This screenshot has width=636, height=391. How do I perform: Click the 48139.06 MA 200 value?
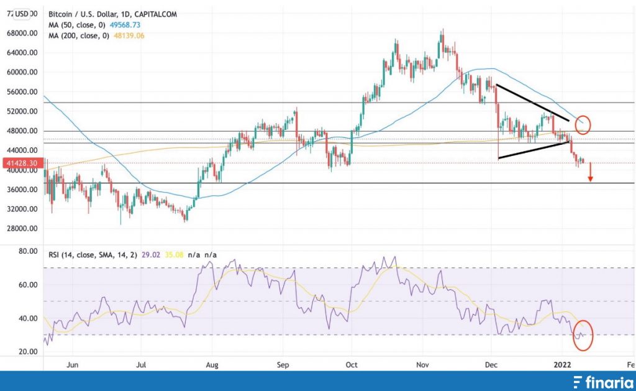[x=129, y=35]
